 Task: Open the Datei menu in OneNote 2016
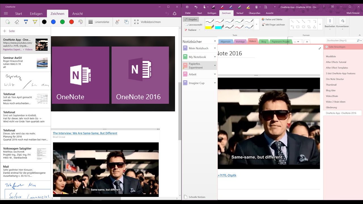coord(188,13)
